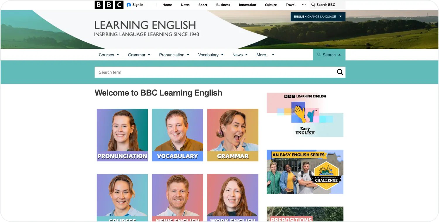
Task: Open the London to Edinburgh Challenge banner
Action: (x=305, y=172)
